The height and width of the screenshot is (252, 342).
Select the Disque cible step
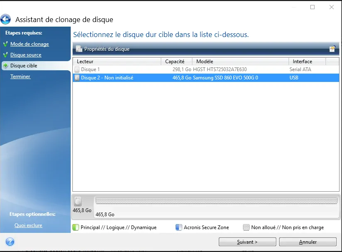click(x=24, y=66)
